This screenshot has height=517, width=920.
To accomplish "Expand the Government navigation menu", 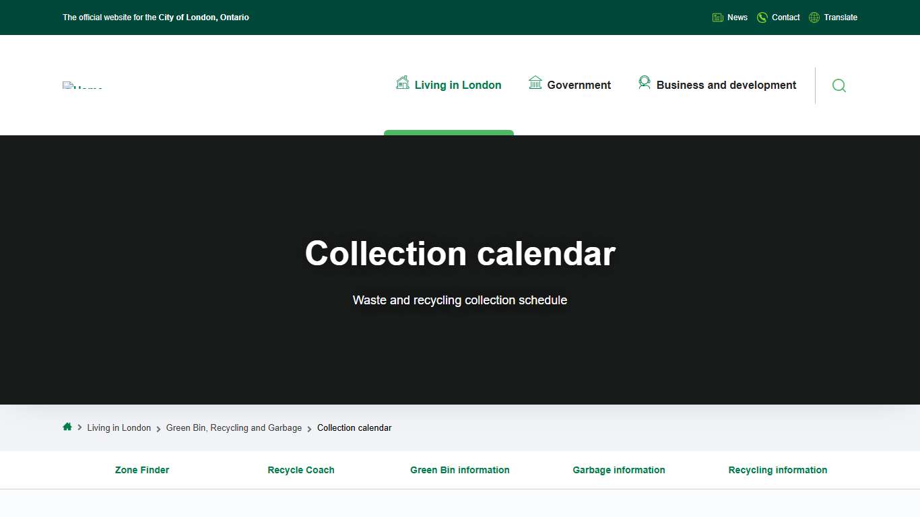I will [578, 85].
